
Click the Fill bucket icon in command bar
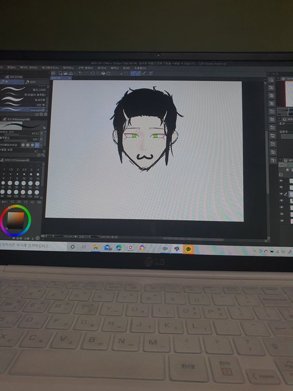point(103,74)
